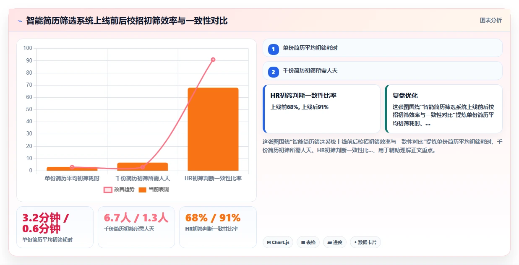Click the x-axis label HR初筛判断一致性比率
519x265 pixels.
[213, 178]
